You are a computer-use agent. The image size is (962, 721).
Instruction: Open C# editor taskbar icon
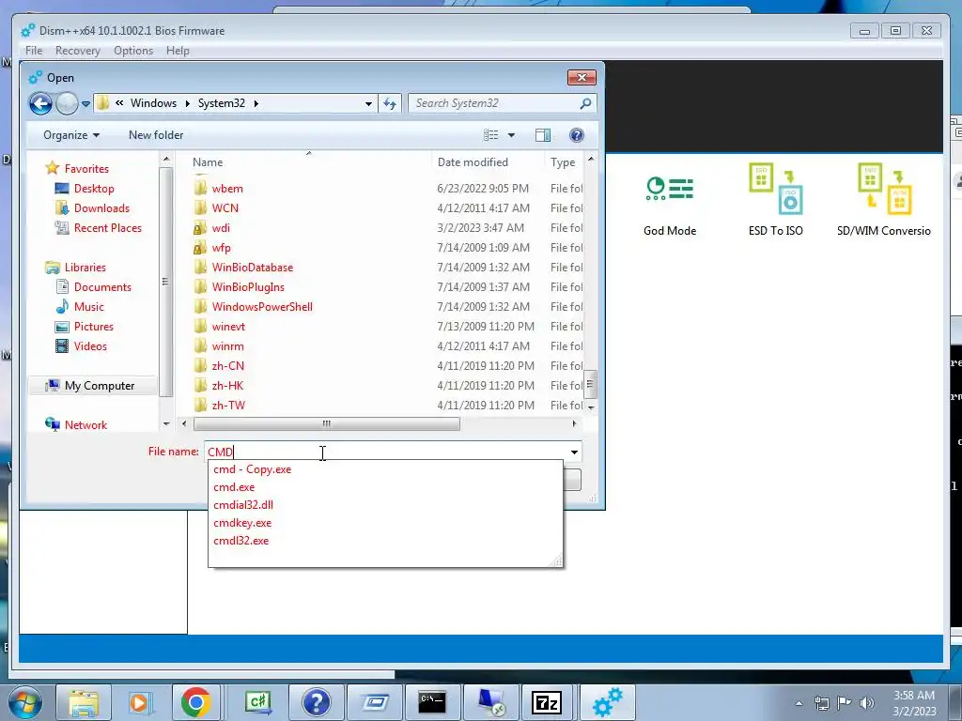(x=257, y=702)
